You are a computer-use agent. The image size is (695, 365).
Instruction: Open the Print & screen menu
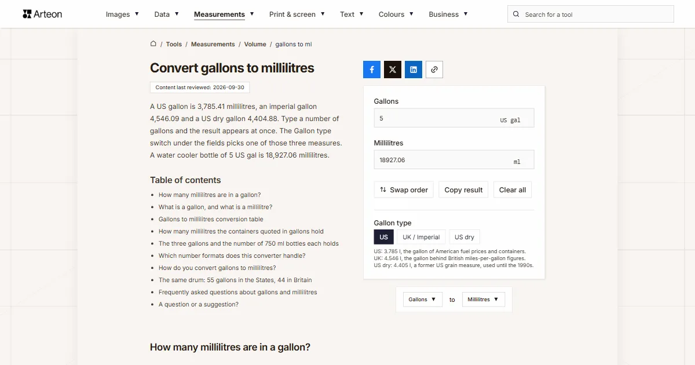[297, 14]
